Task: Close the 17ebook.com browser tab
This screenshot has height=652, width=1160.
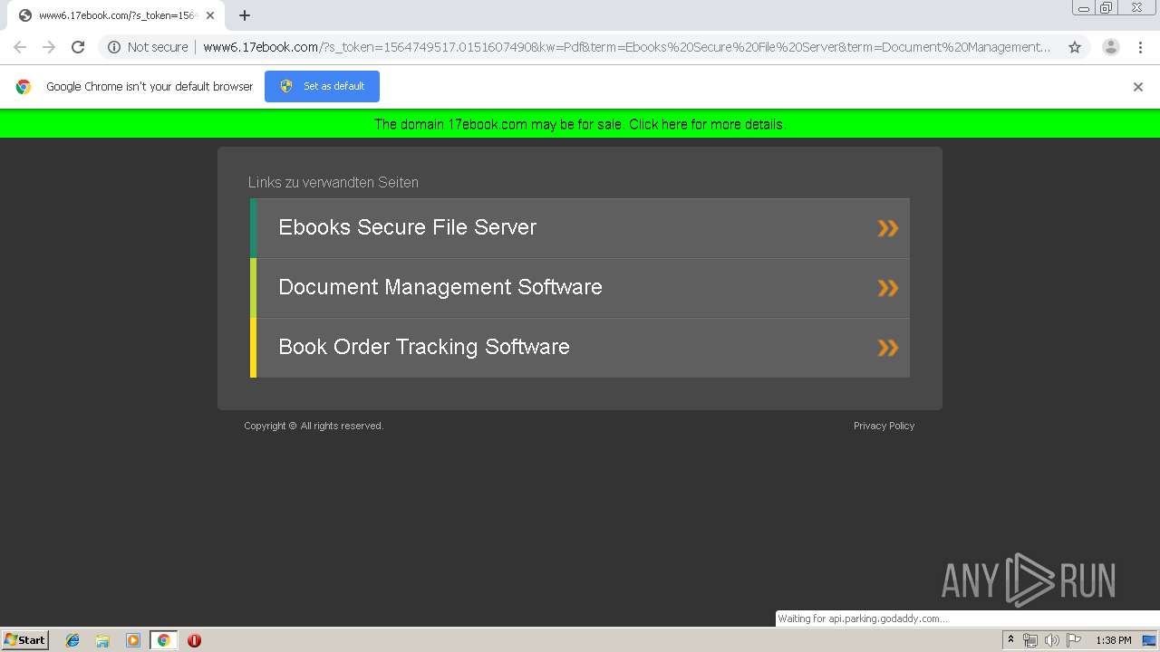Action: pyautogui.click(x=210, y=15)
